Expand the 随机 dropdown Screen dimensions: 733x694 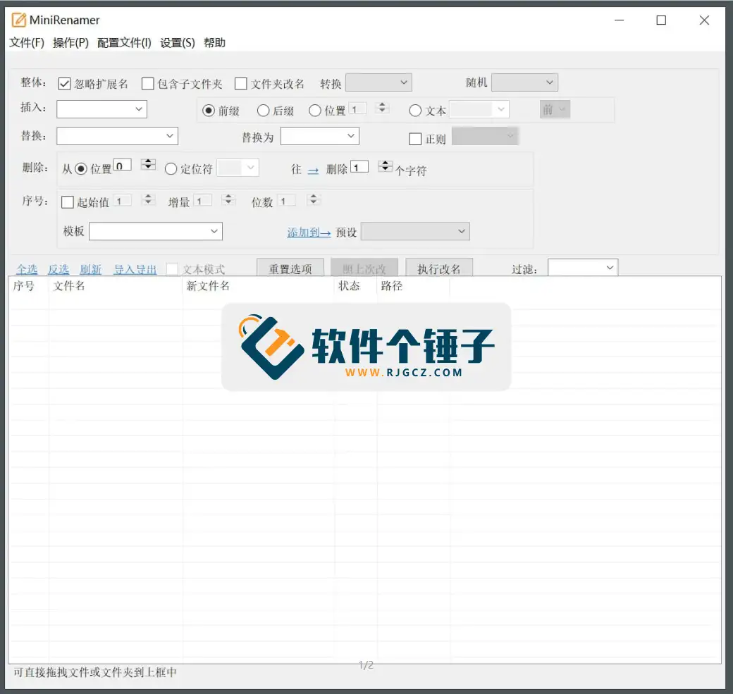524,82
